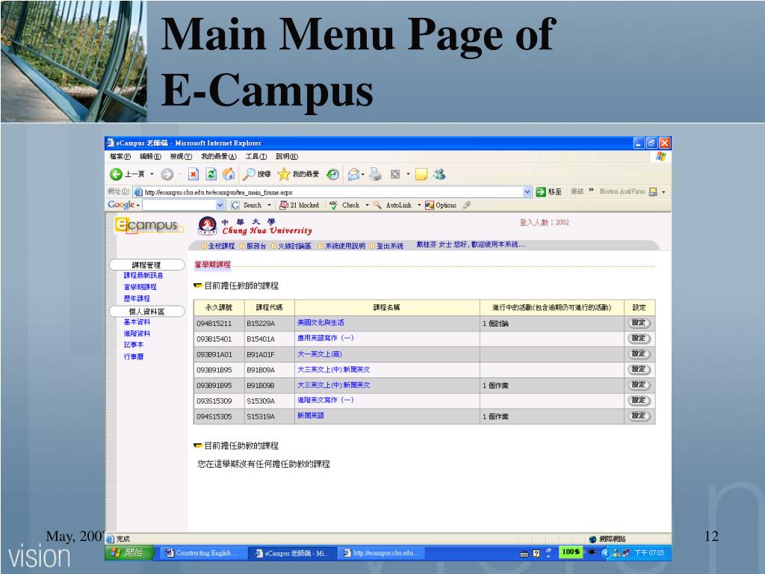Refresh the page with the green arrows icon
Viewport: 765px width, 574px height.
coord(211,174)
